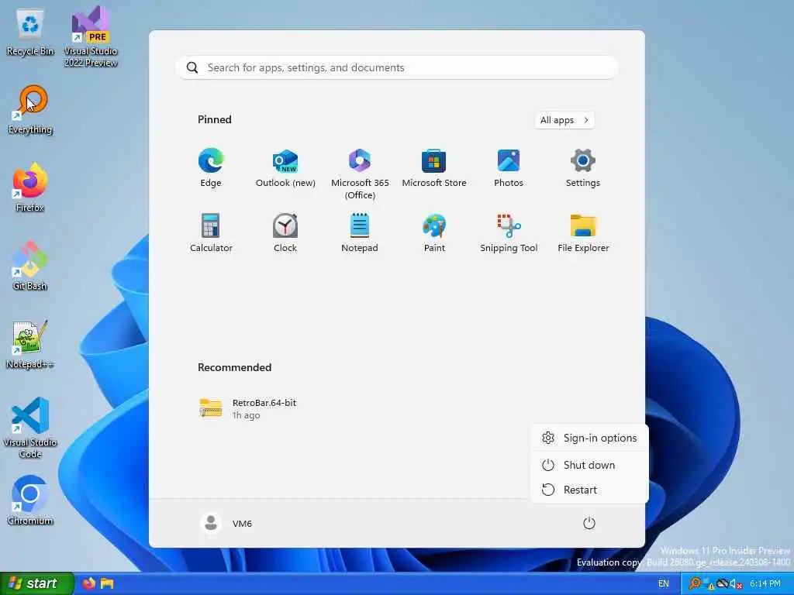Select Shut down in the power menu
Screen dimensions: 794x595
[589, 465]
